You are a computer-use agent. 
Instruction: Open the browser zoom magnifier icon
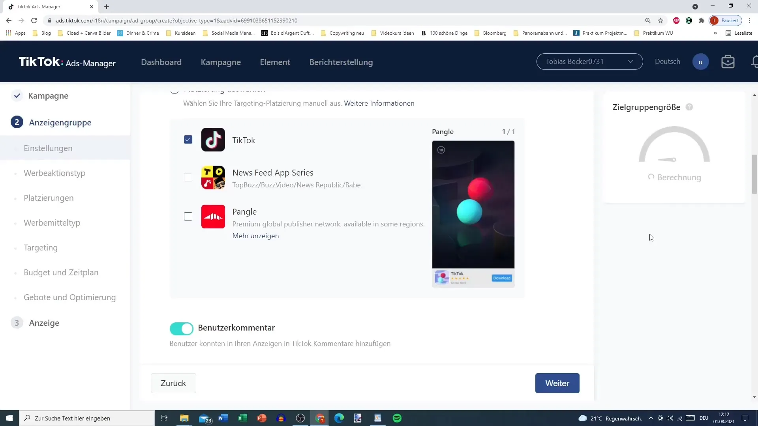(647, 21)
